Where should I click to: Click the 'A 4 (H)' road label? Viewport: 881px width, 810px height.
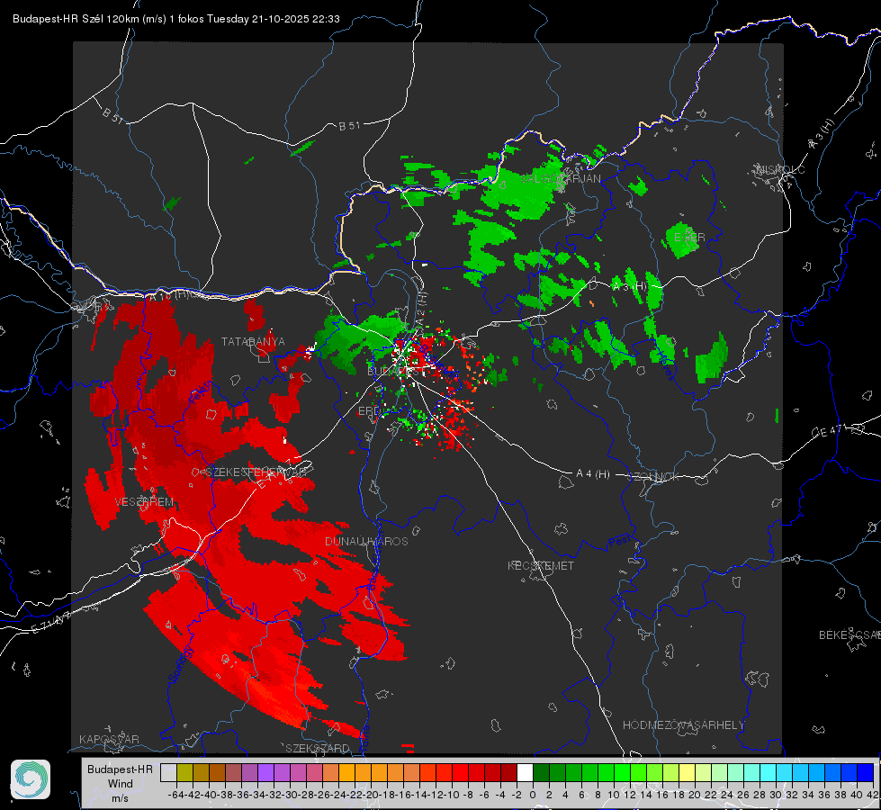[593, 474]
